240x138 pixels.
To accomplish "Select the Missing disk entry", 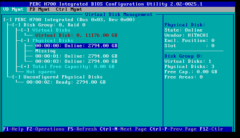I will point(45,51).
